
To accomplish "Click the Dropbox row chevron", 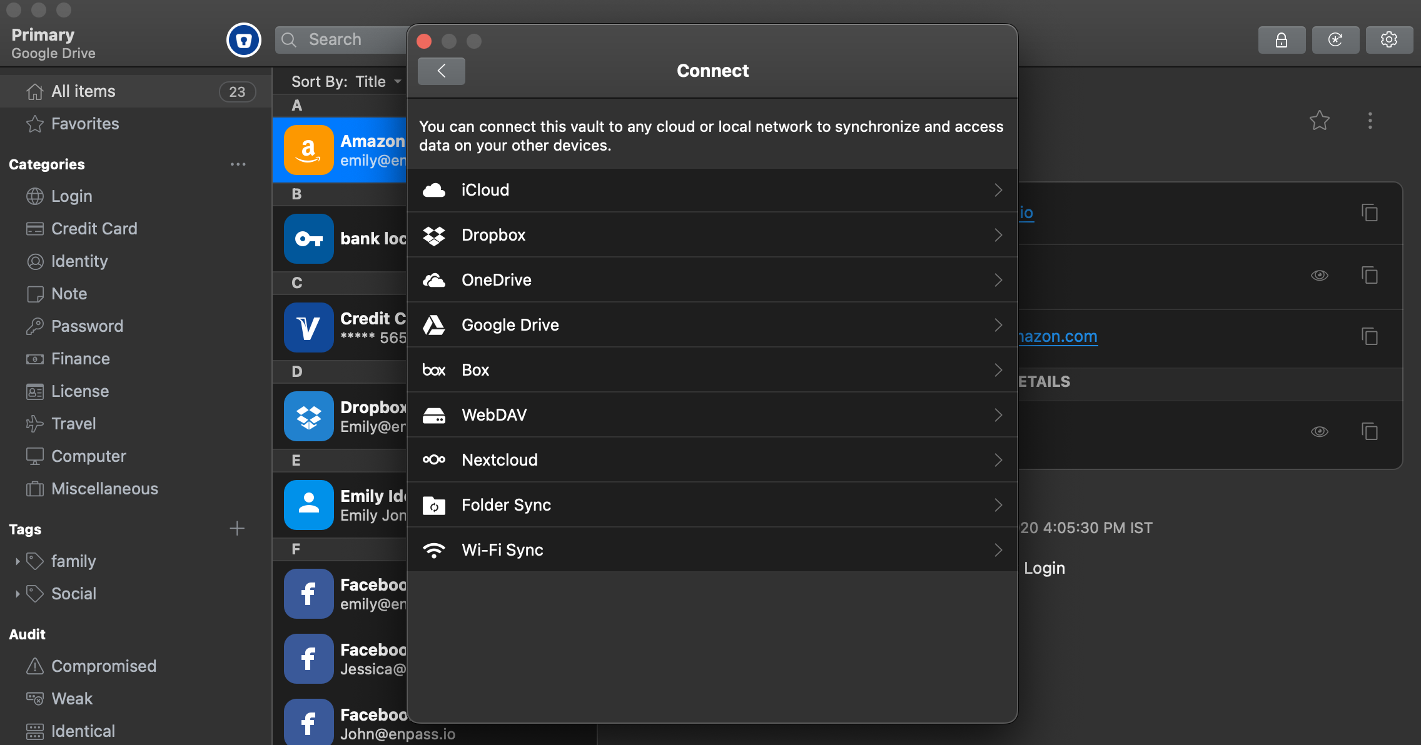I will pyautogui.click(x=998, y=235).
